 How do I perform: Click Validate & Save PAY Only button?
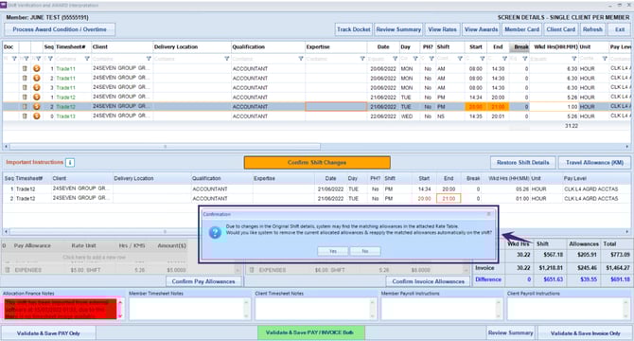pos(48,333)
